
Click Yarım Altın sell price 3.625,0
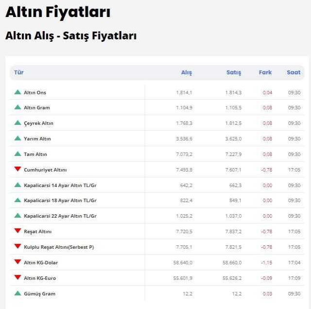[x=233, y=138]
